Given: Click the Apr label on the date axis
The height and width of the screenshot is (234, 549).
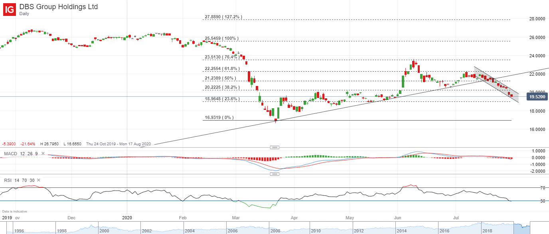Looking at the screenshot, I should tap(294, 218).
